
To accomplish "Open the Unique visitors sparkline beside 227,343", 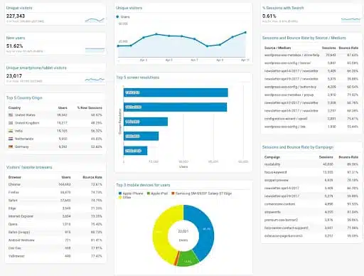I will [95, 21].
